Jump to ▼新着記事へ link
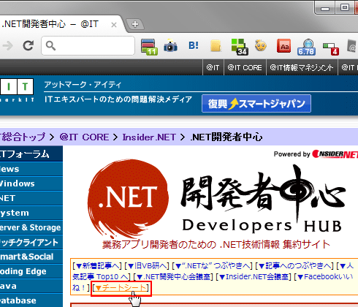 97,266
